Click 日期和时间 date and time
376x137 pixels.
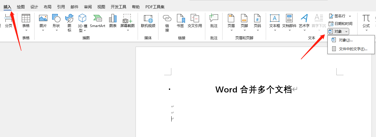pyautogui.click(x=341, y=23)
